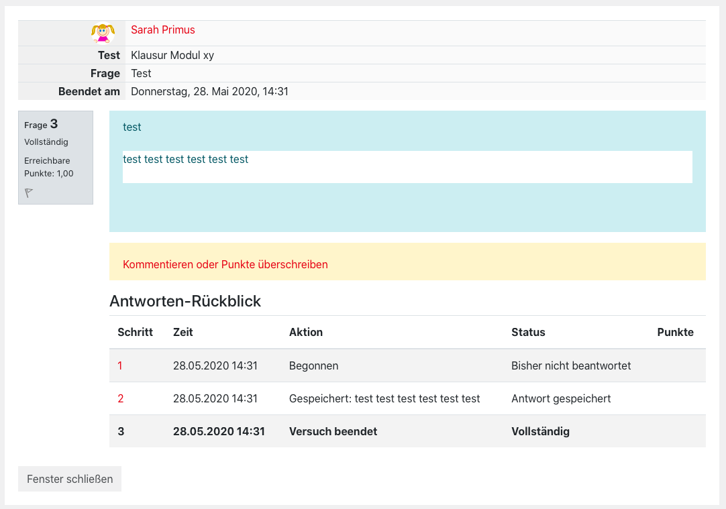This screenshot has height=509, width=726.
Task: Click Sarah Primus's avatar picture
Action: (103, 33)
